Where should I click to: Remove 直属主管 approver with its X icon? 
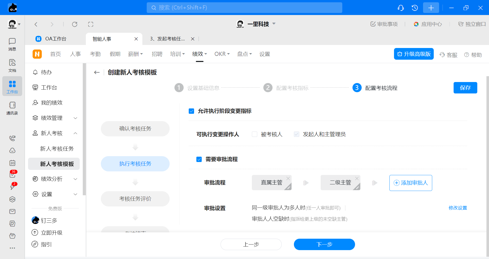click(288, 179)
